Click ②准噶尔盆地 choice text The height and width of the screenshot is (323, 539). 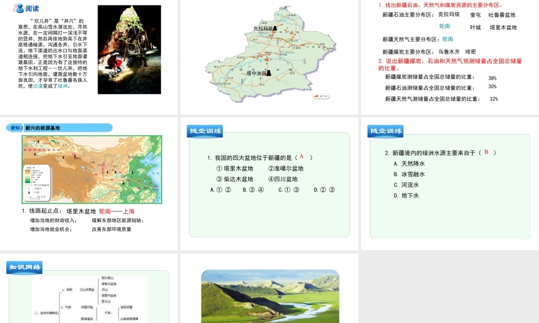[286, 168]
